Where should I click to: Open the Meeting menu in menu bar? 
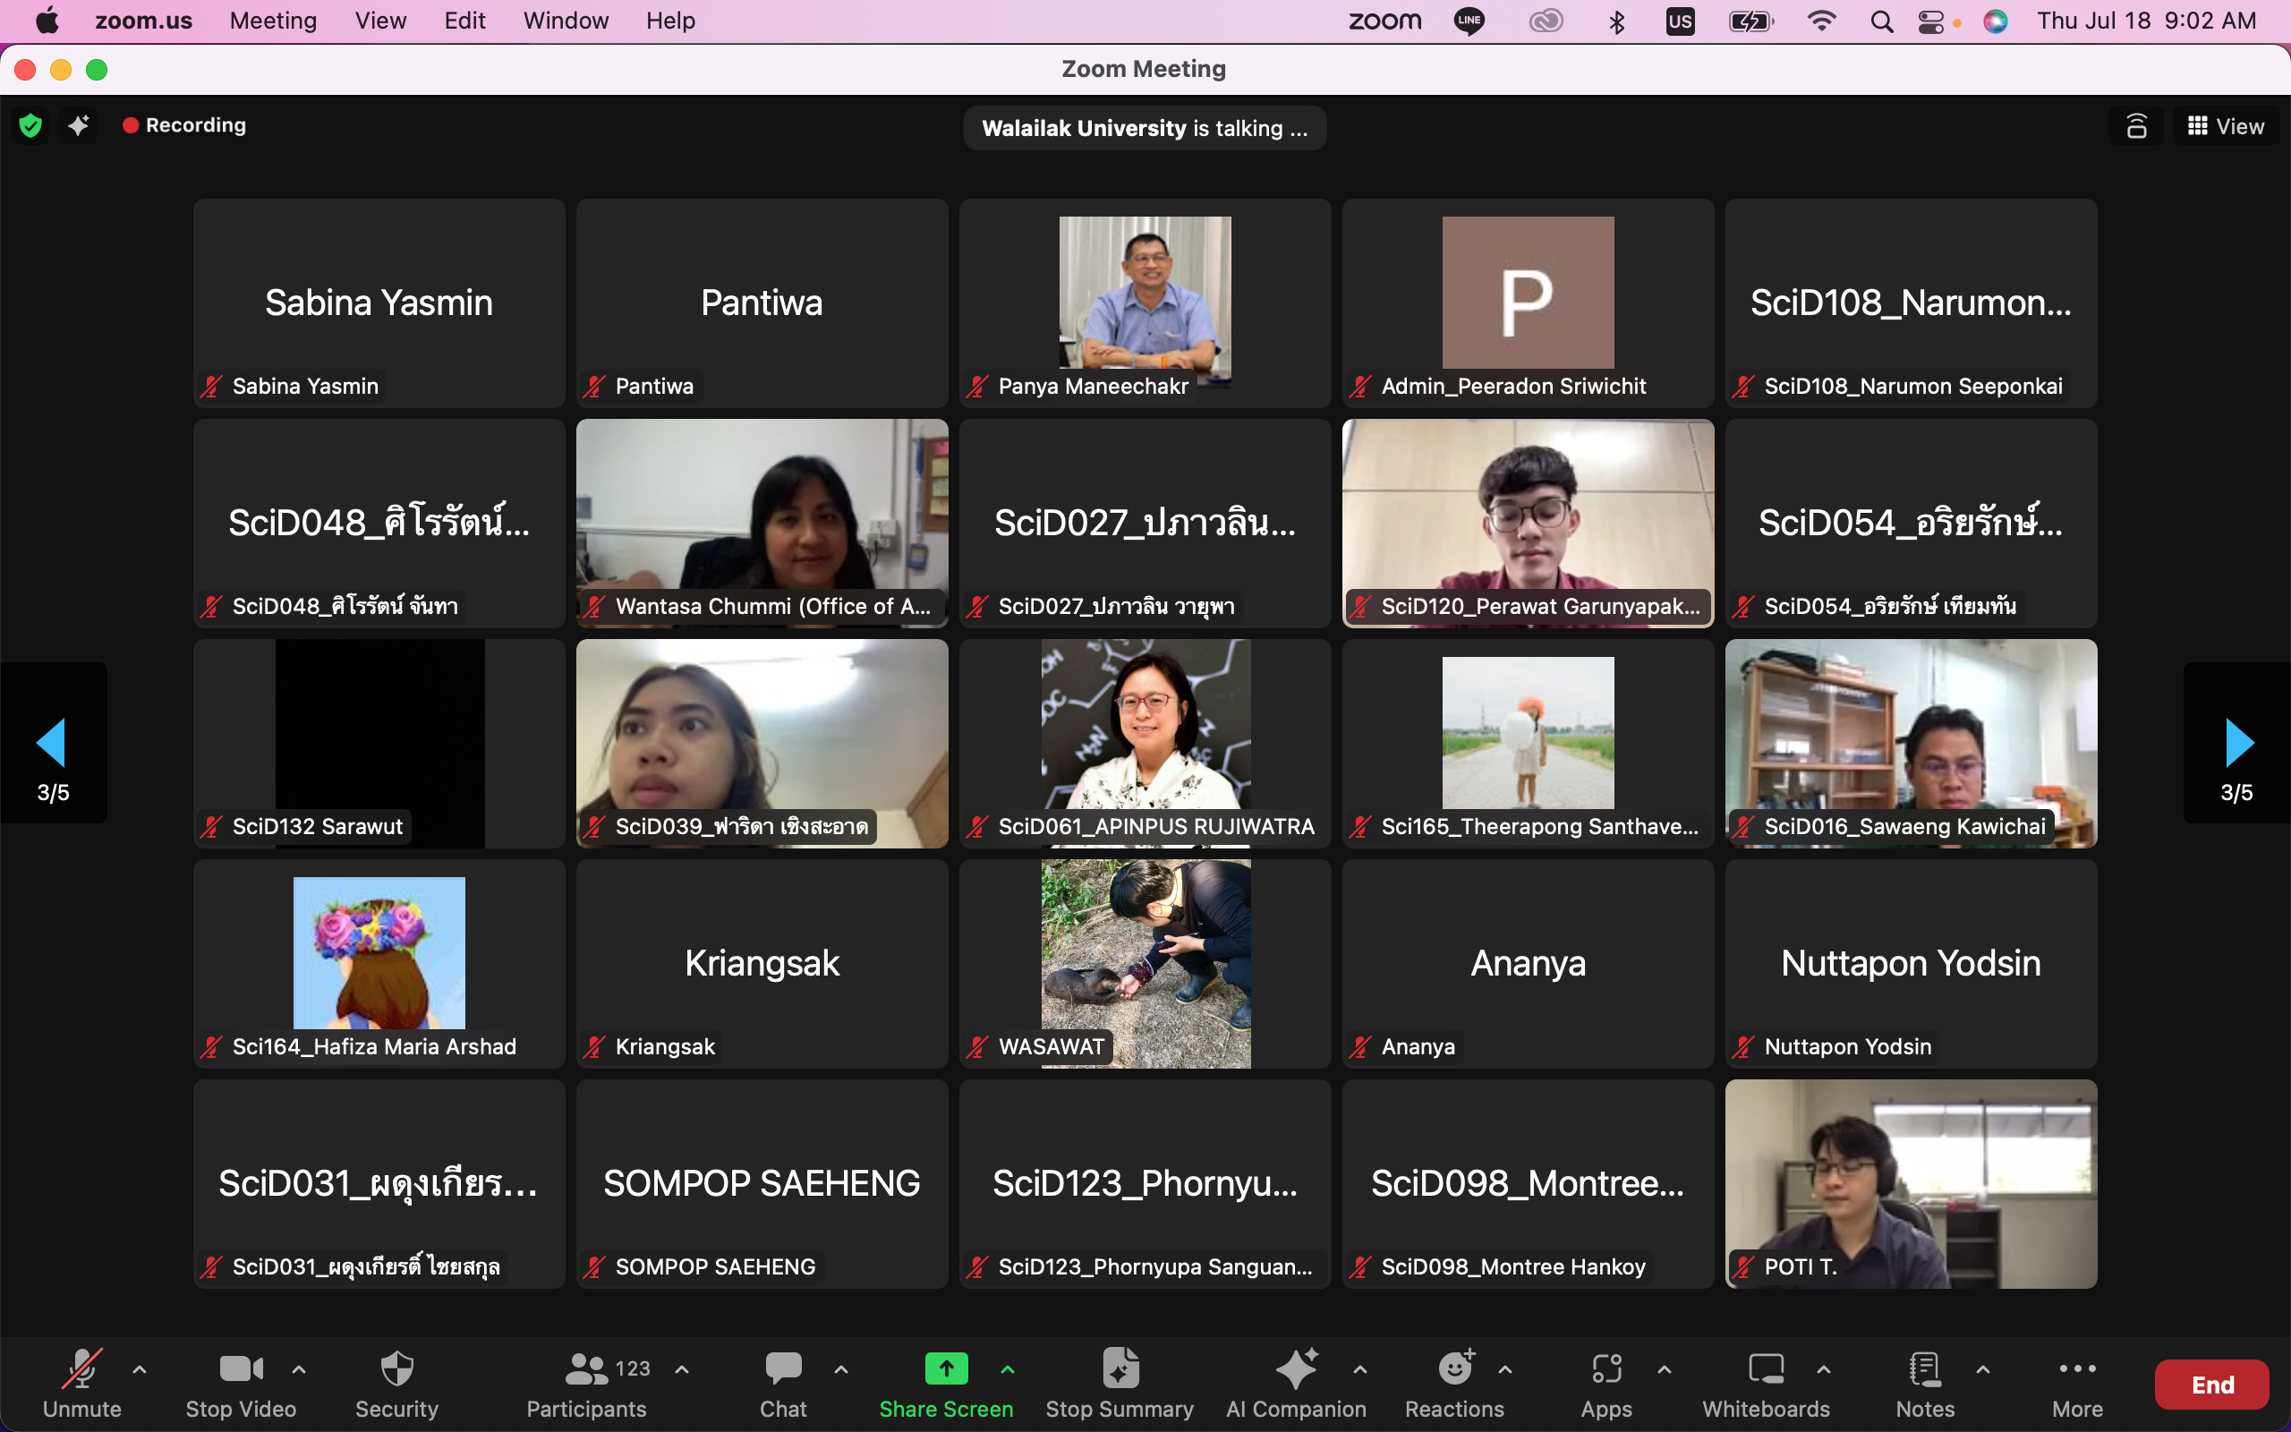[273, 21]
